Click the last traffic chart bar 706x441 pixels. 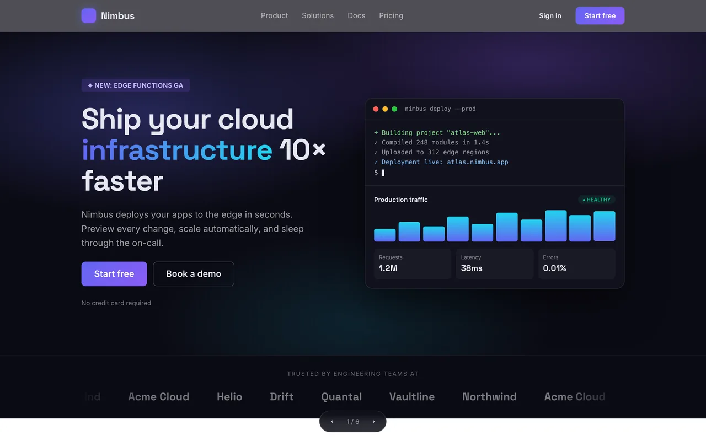[x=605, y=227]
